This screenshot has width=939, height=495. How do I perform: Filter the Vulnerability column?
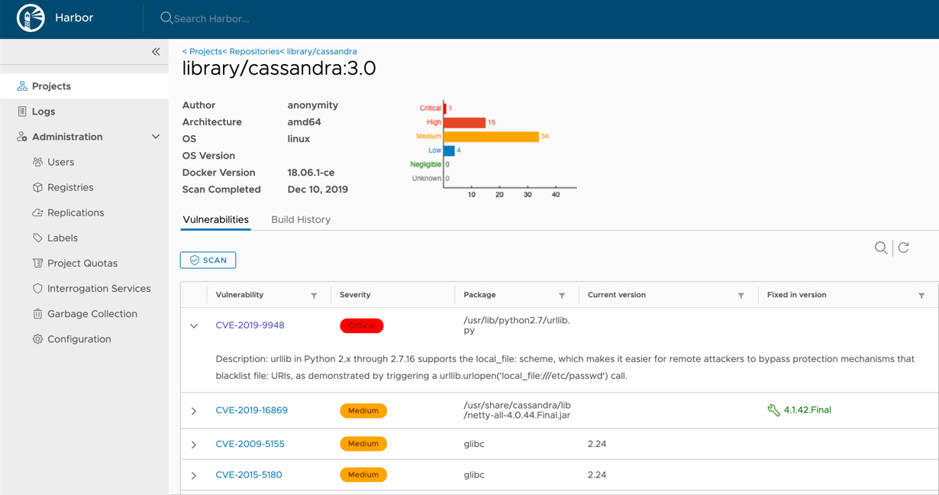314,296
